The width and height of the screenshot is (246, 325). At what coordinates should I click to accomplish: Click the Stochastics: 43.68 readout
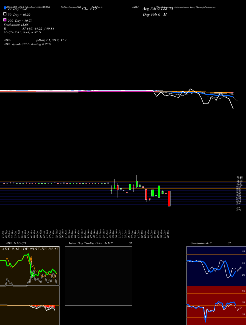pyautogui.click(x=16, y=25)
